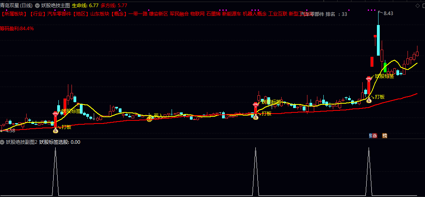Viewport: 425px width, 197px height.
Task: Click the latest red gem icon before the 8.43 peak
Action: tap(369, 79)
